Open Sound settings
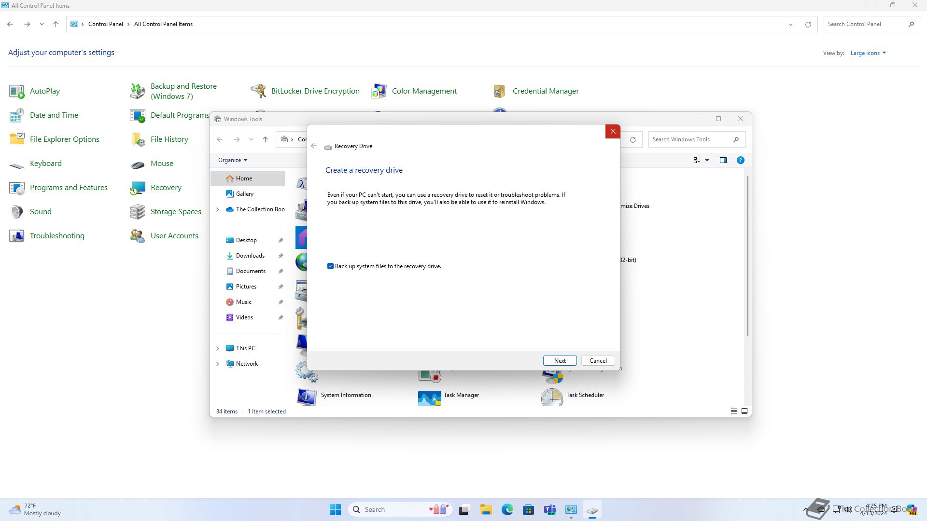Image resolution: width=927 pixels, height=521 pixels. coord(41,211)
